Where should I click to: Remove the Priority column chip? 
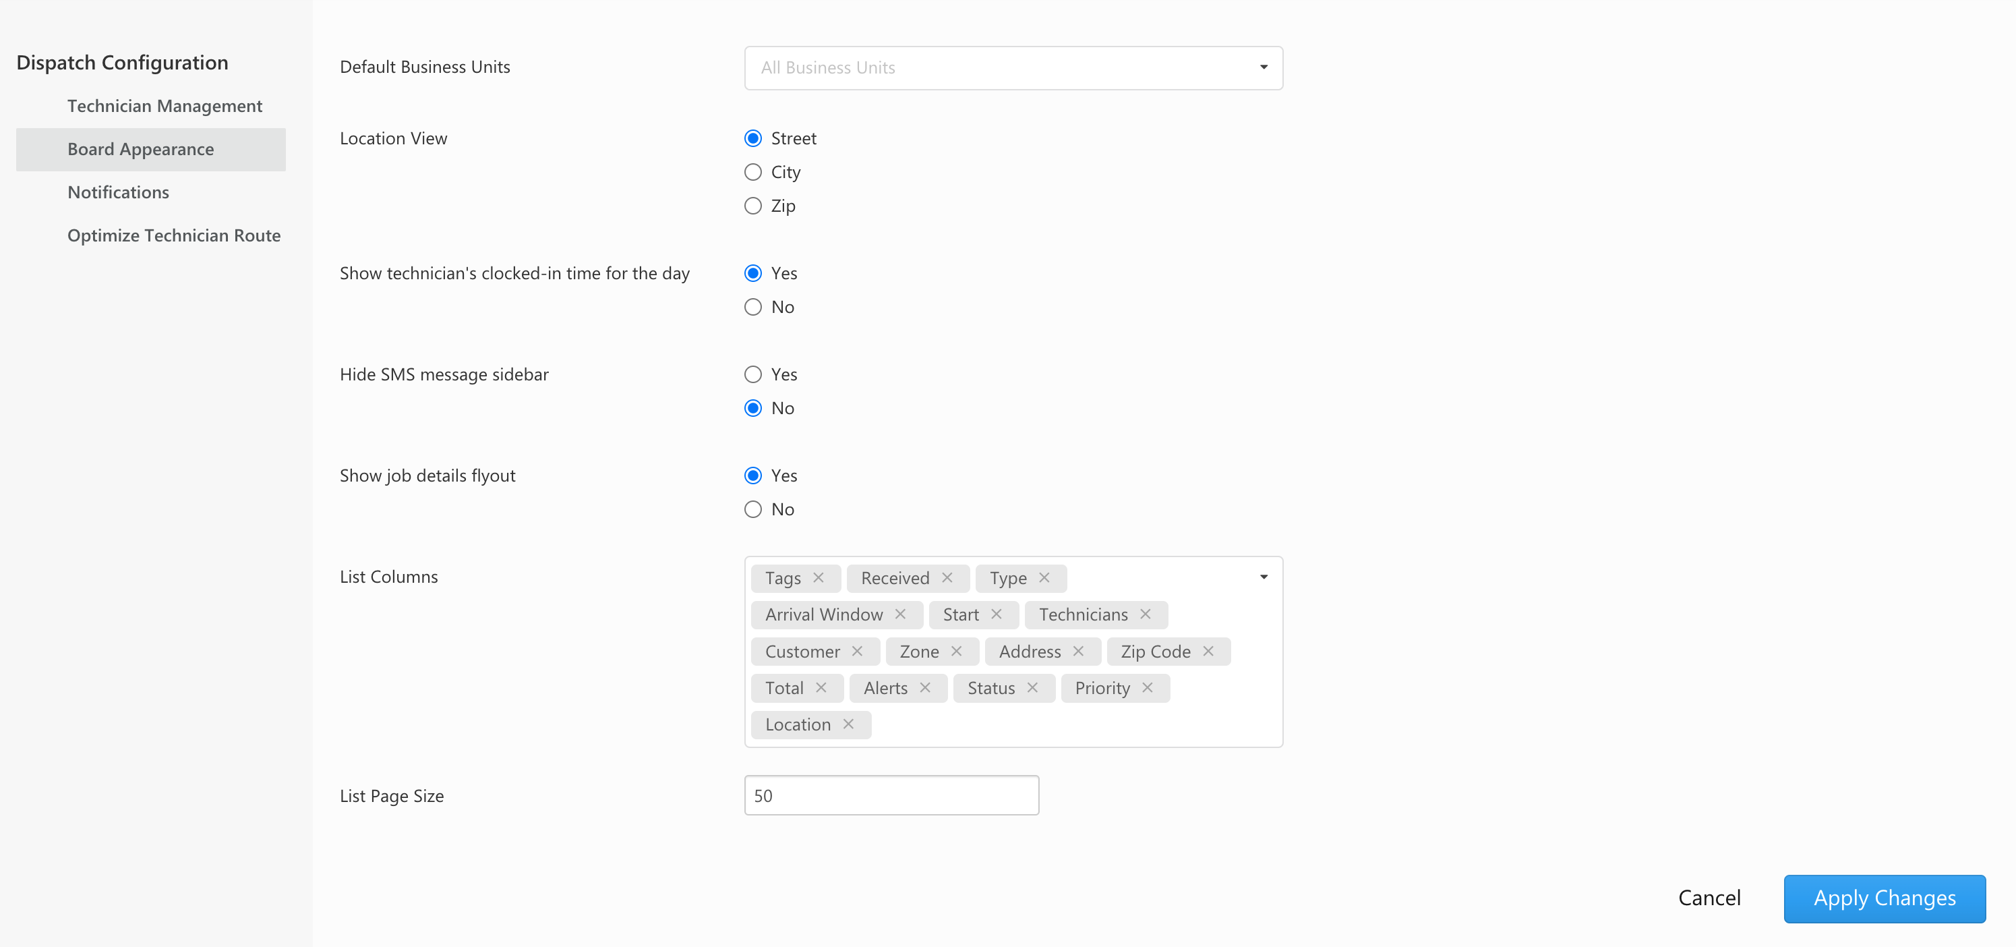click(1148, 688)
